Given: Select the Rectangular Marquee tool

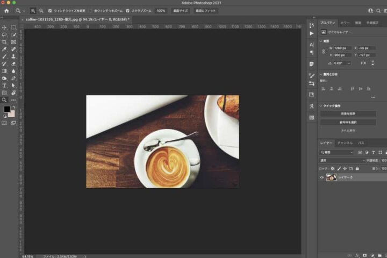Looking at the screenshot, I should [x=13, y=27].
